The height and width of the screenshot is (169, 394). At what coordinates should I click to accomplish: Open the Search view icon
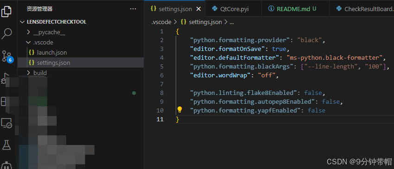pos(6,34)
